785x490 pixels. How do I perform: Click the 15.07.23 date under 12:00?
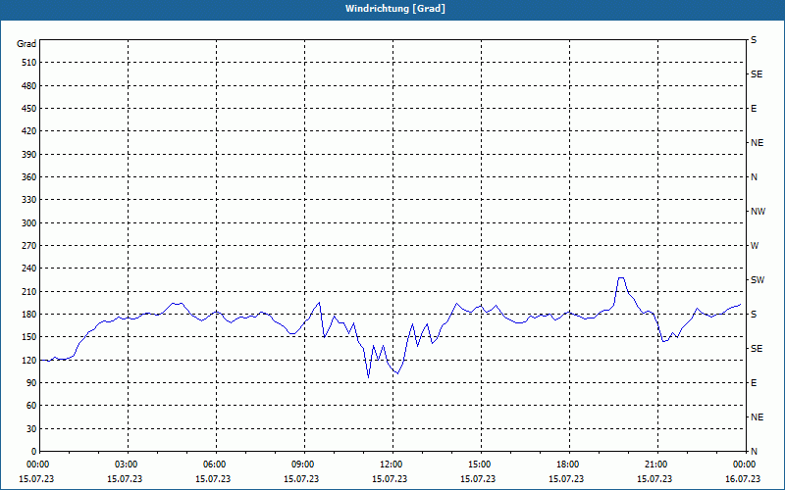point(390,479)
